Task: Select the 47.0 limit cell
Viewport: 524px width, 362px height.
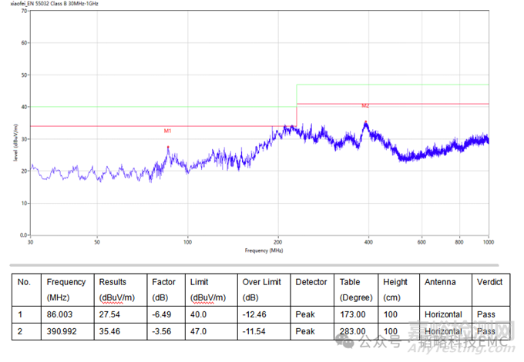Action: [198, 331]
